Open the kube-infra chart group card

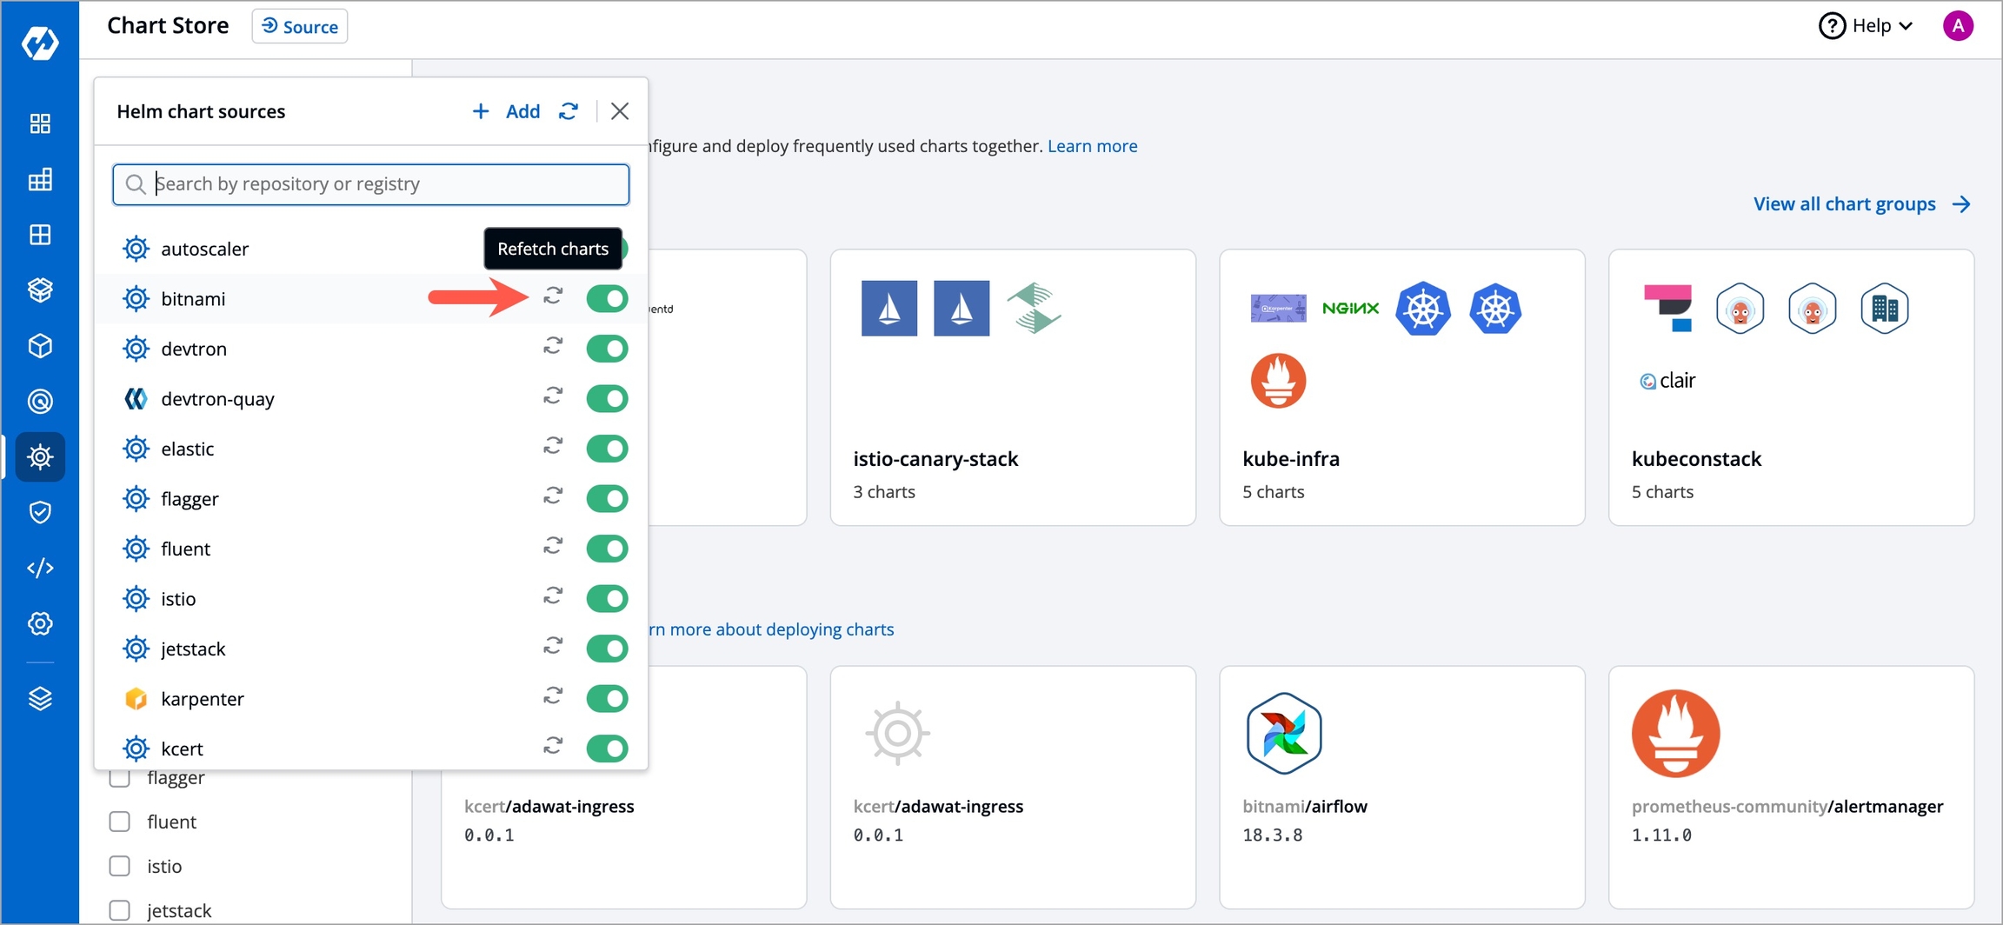[x=1401, y=387]
